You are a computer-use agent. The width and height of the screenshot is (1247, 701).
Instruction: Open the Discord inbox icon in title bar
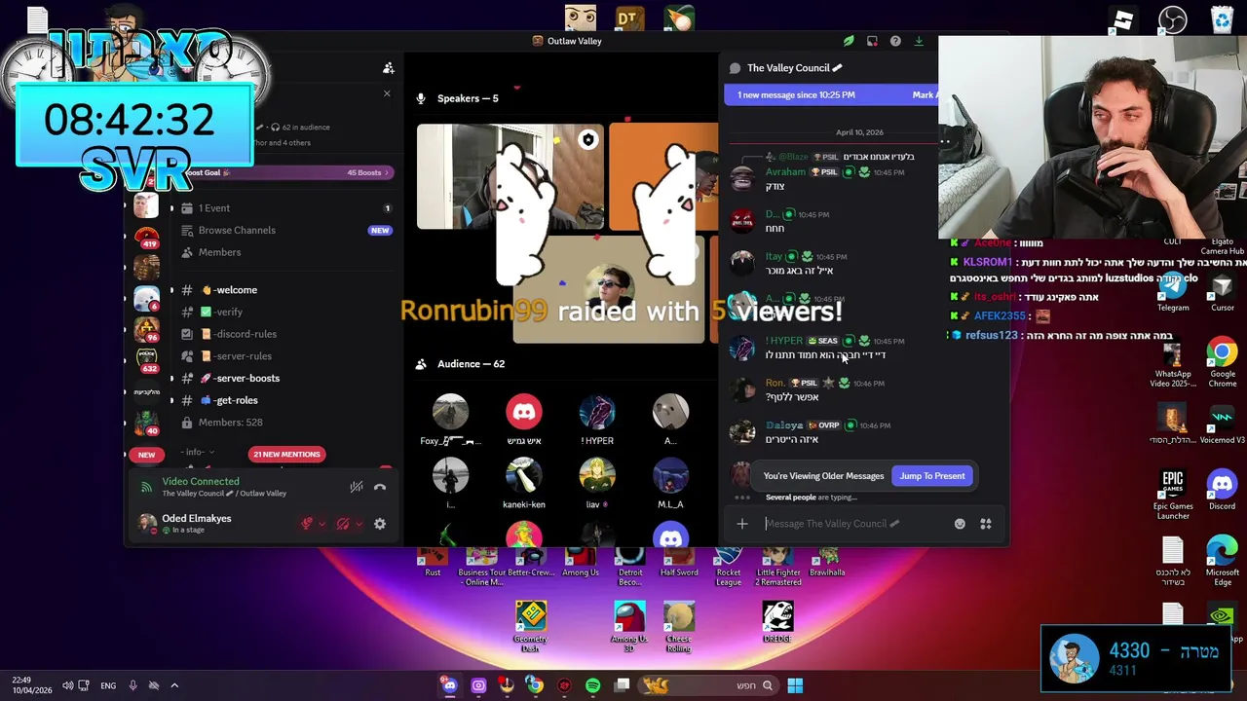(x=872, y=41)
